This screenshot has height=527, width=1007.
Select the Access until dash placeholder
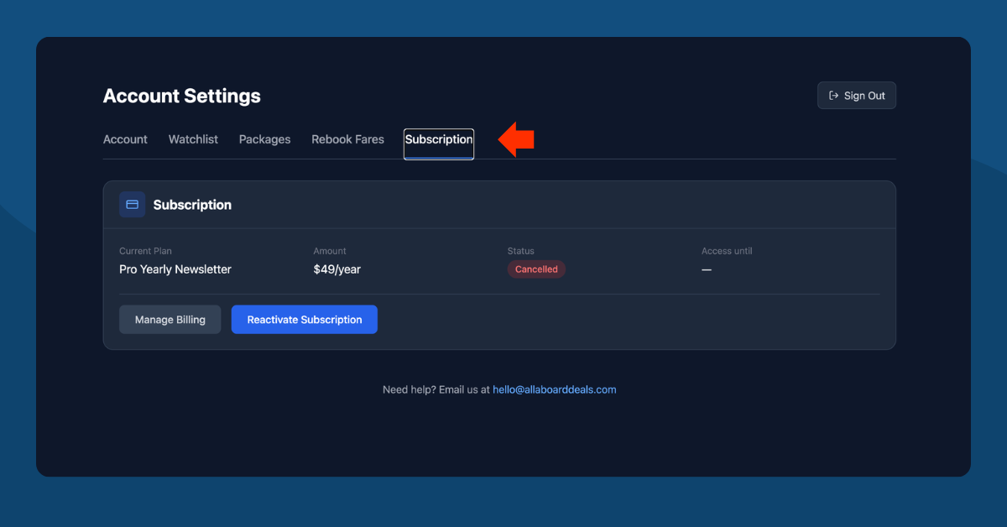point(706,269)
